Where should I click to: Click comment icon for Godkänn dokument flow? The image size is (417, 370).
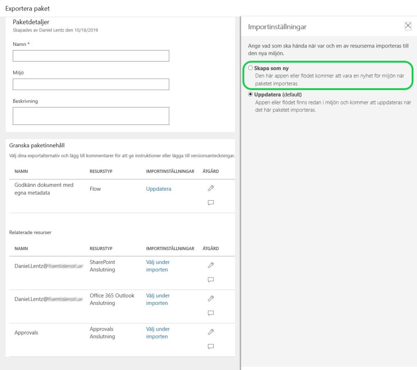point(211,203)
